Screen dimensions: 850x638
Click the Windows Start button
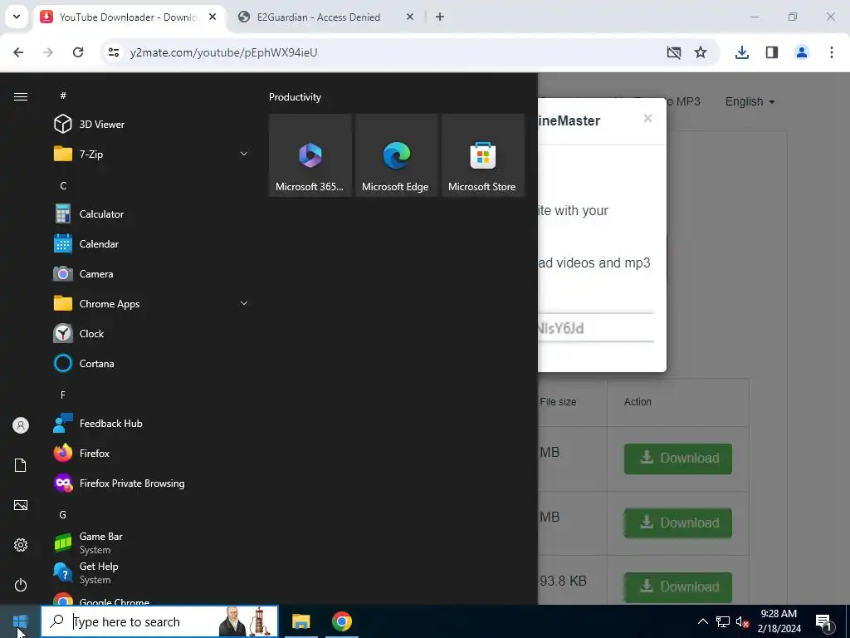[20, 621]
